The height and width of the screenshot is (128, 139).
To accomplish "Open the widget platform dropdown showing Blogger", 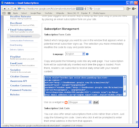I will coord(80,102).
